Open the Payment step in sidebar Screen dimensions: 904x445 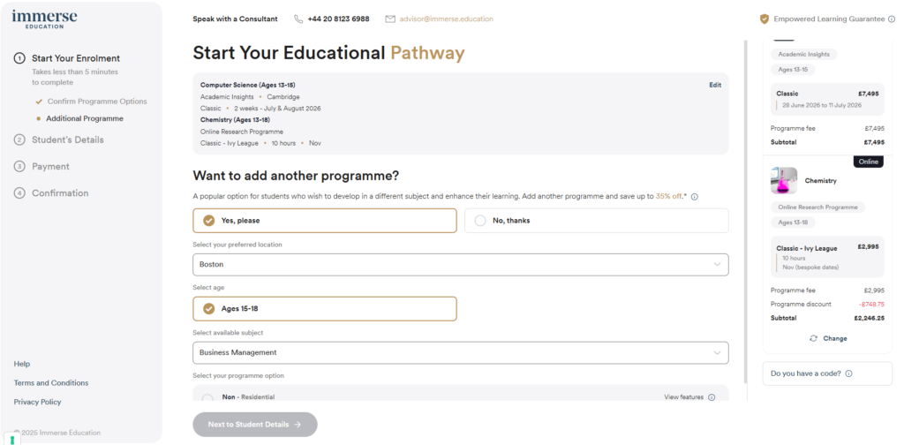click(x=50, y=166)
